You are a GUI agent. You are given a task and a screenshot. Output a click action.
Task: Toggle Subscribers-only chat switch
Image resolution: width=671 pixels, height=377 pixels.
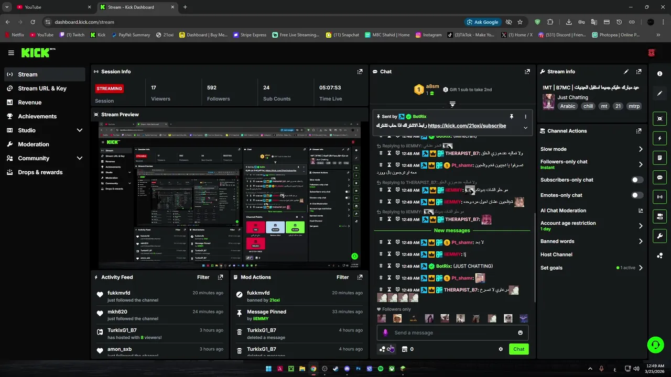[x=637, y=180]
